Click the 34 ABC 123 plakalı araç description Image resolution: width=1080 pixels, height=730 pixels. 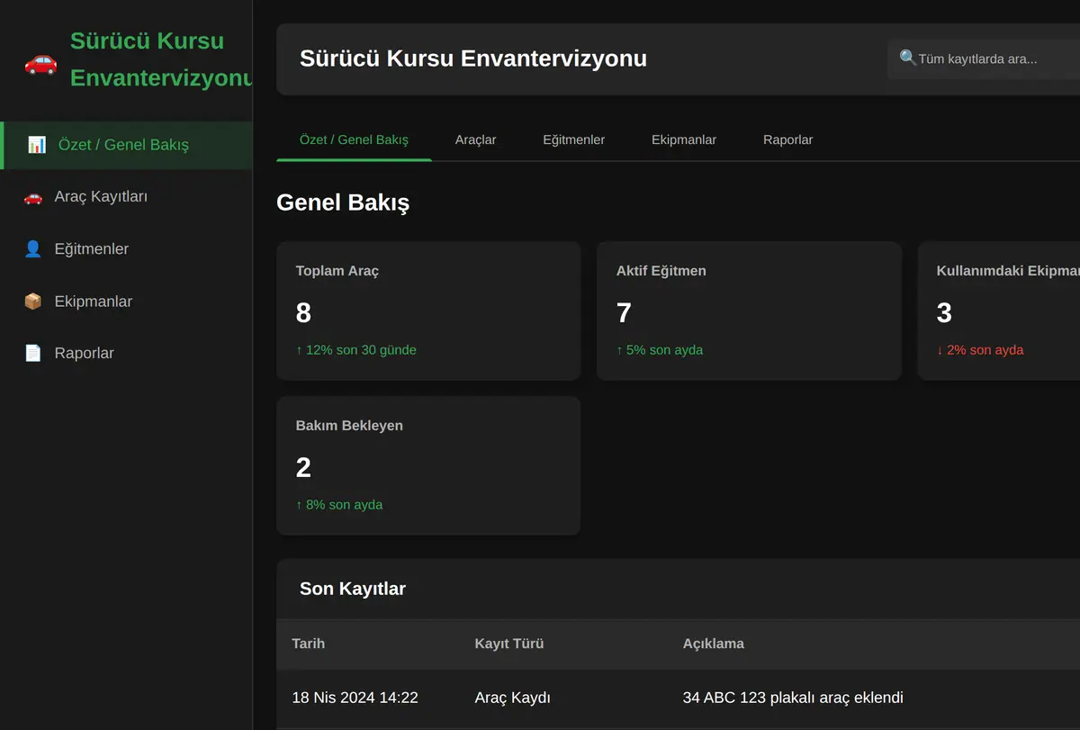tap(793, 698)
